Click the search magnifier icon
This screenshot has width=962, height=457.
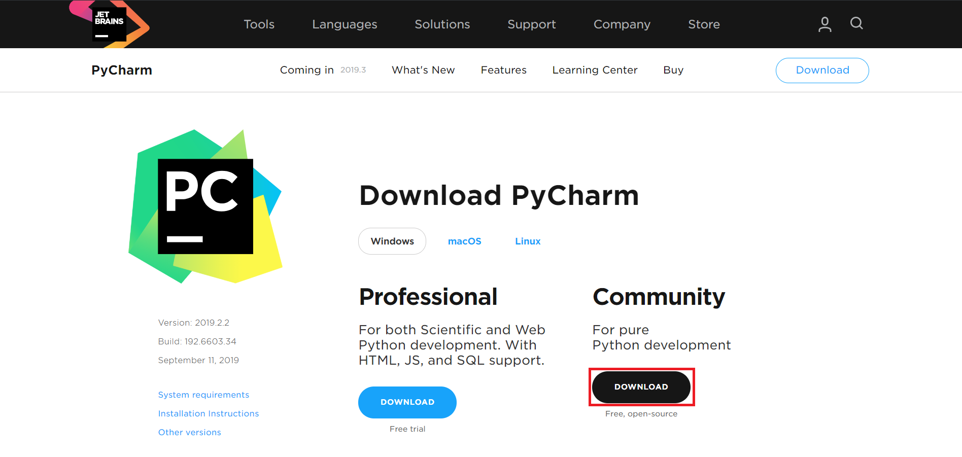(x=856, y=23)
